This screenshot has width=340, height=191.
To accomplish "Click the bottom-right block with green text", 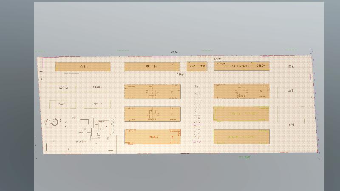I will point(241,136).
